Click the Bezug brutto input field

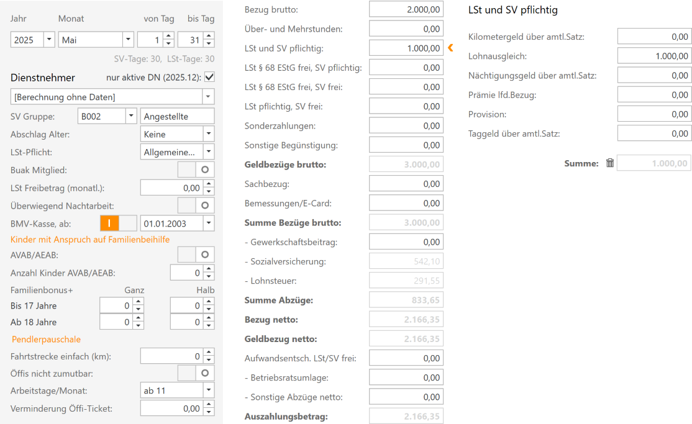coord(406,9)
